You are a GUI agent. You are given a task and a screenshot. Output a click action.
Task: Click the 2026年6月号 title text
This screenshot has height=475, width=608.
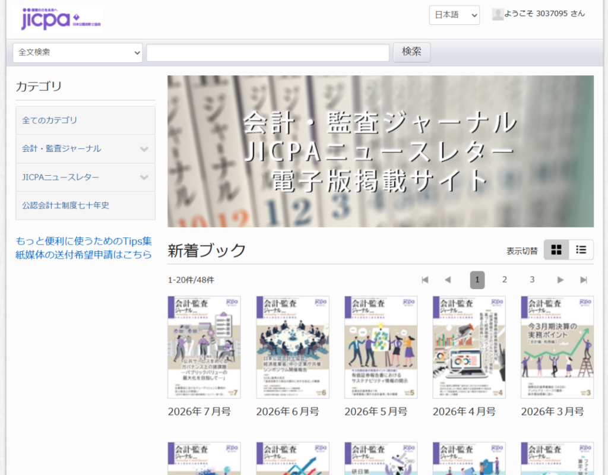(x=288, y=412)
